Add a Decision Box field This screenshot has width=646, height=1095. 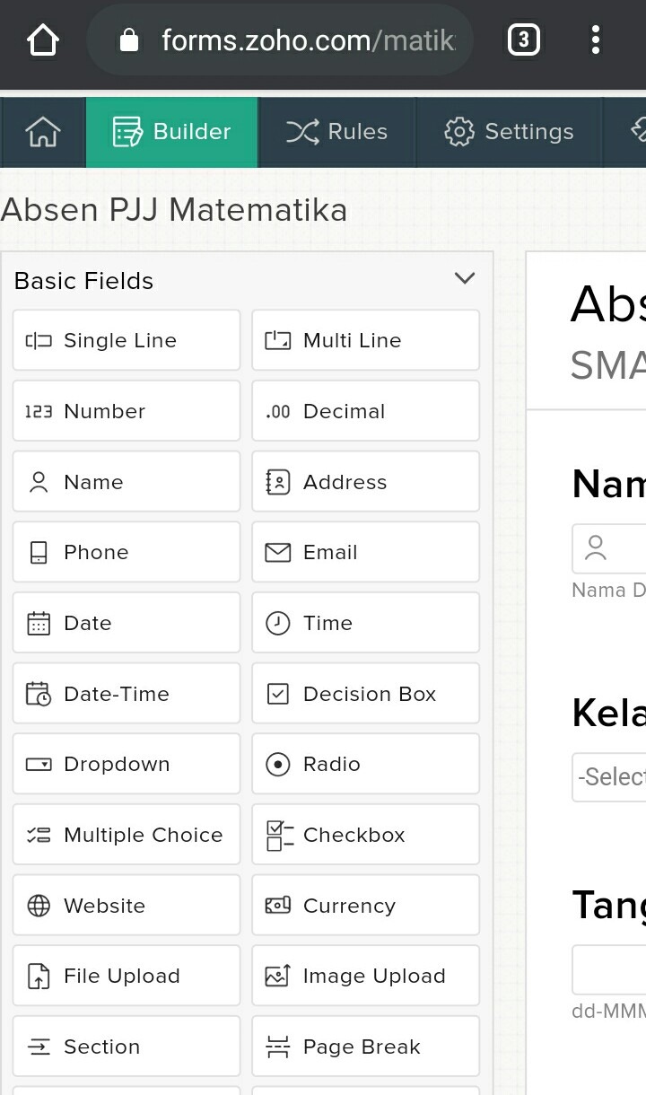point(365,694)
